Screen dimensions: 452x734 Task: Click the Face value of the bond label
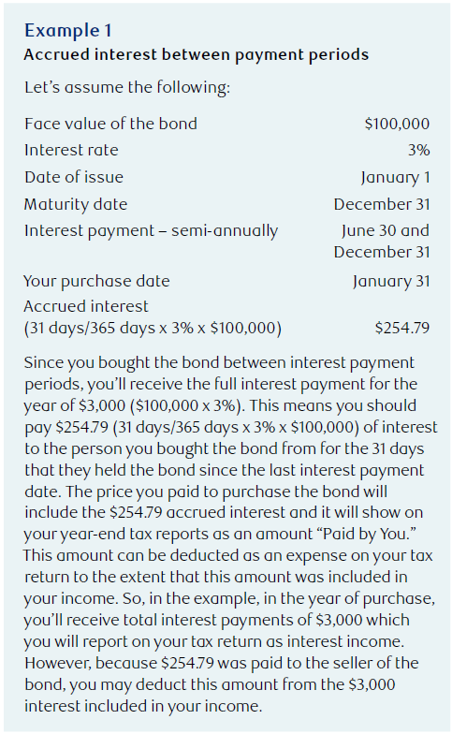tap(110, 124)
